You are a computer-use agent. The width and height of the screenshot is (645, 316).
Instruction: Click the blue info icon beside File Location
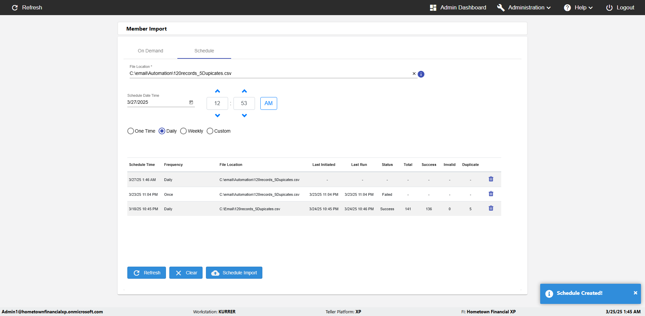point(421,74)
